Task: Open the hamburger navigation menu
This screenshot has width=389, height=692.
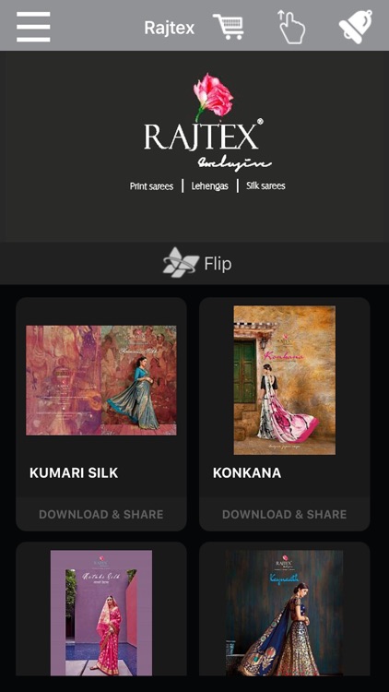Action: 33,27
